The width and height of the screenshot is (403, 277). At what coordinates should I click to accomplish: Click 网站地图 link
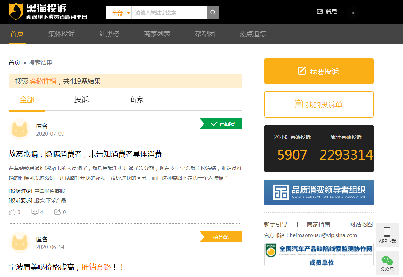[x=361, y=224]
